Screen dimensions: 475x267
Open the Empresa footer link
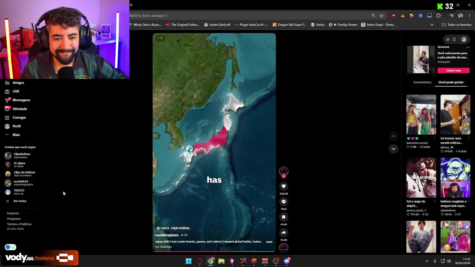coord(13,213)
